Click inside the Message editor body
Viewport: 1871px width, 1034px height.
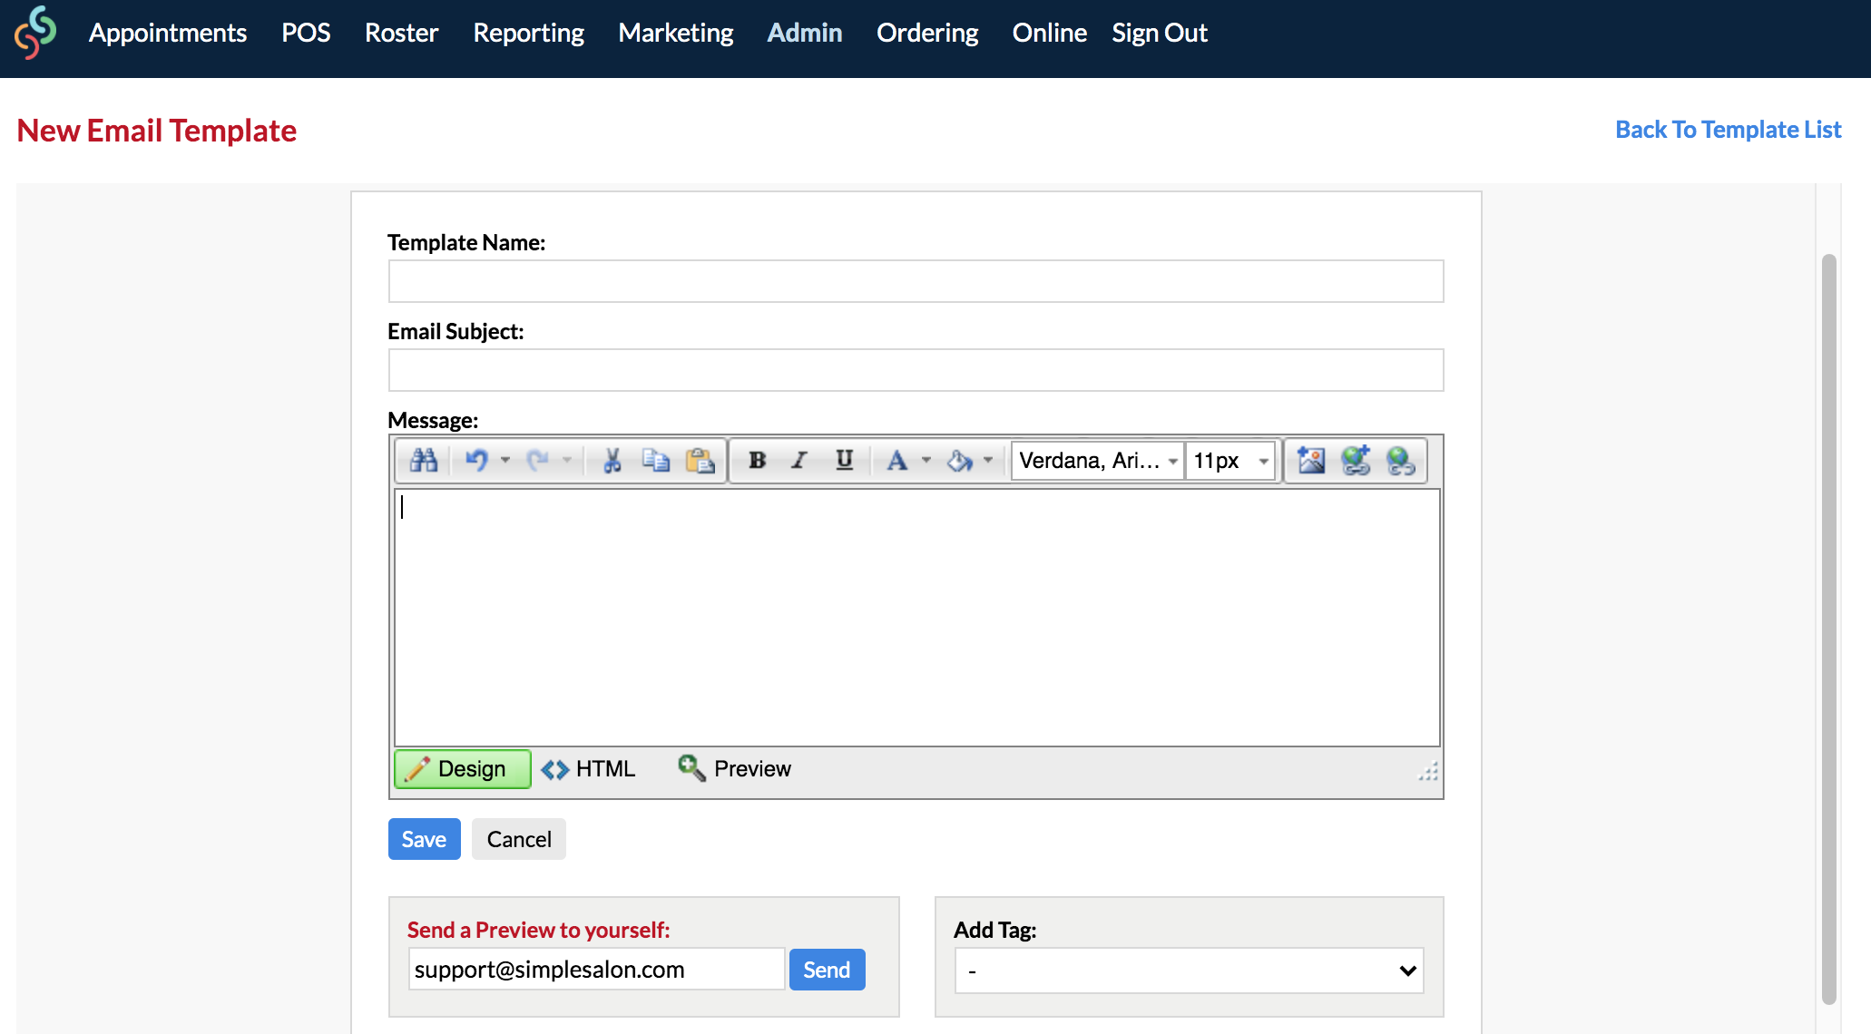[x=916, y=618]
